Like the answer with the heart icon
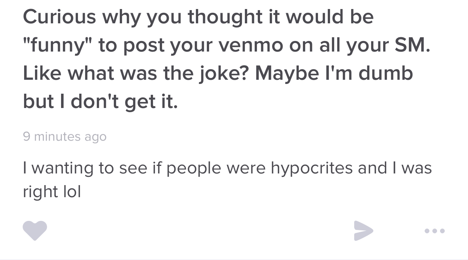468x260 pixels. pos(35,230)
